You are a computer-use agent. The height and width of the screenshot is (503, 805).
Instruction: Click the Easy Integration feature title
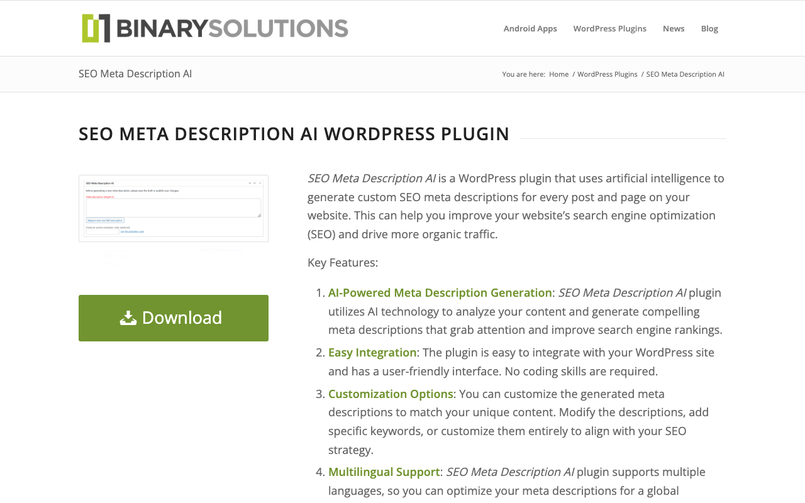pos(372,352)
